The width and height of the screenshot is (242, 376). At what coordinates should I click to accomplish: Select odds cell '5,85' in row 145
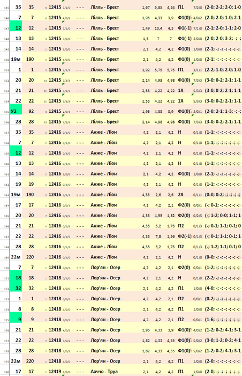pos(158,8)
